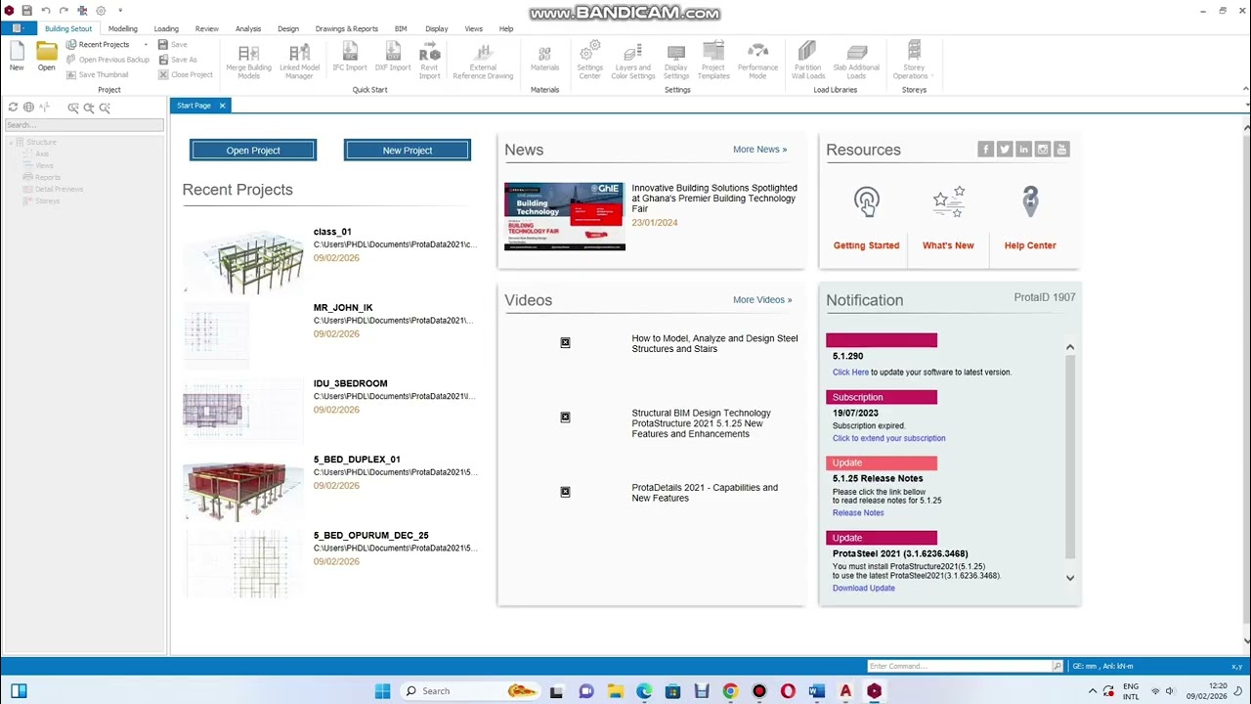Open the Drawings & Reports tab
The width and height of the screenshot is (1251, 704).
(347, 29)
